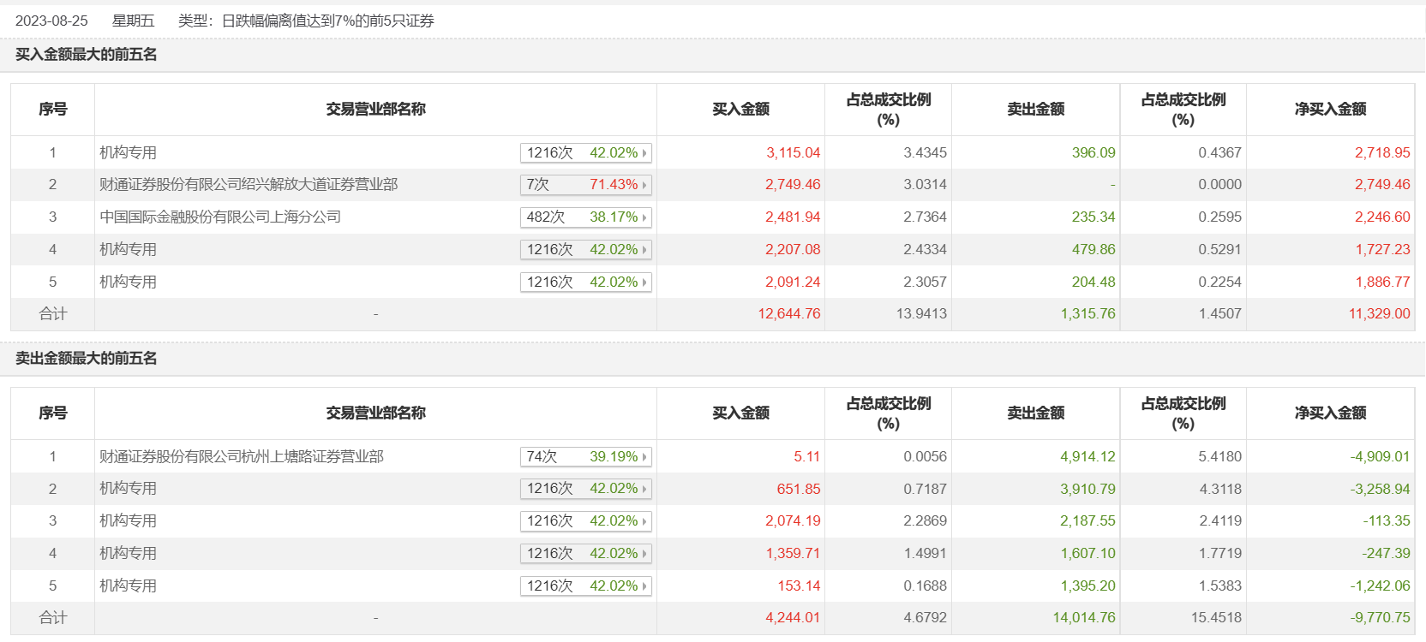
Task: Click 机构专用 in sell table row 2
Action: coord(129,489)
